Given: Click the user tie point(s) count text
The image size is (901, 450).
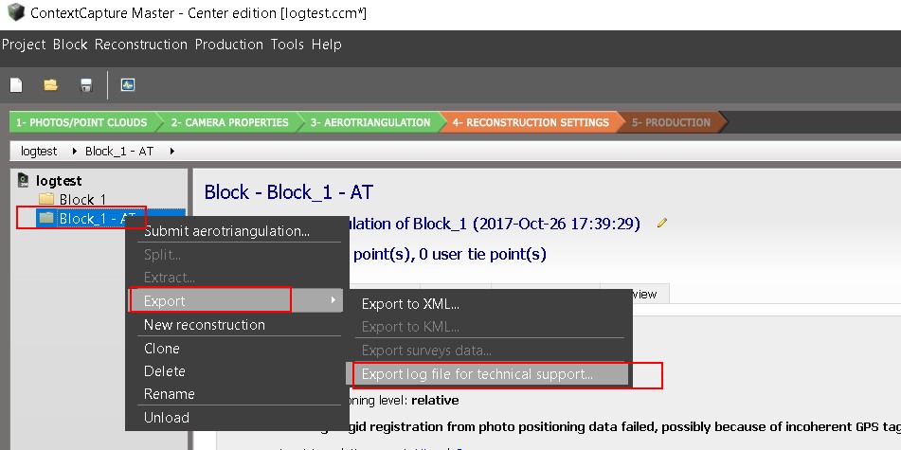Looking at the screenshot, I should click(x=482, y=254).
